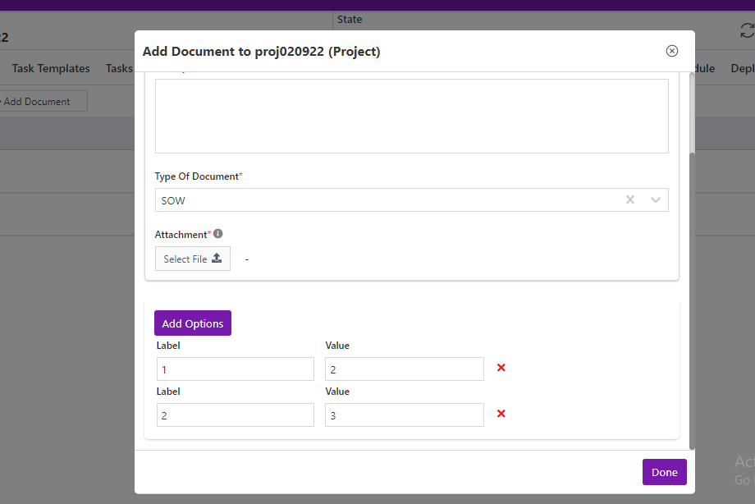This screenshot has width=755, height=504.
Task: Click the refresh icon at top right
Action: point(748,30)
